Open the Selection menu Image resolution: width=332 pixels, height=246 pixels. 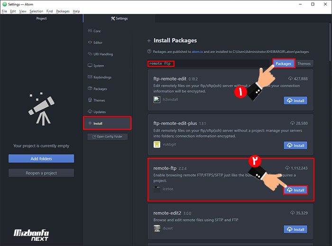[x=36, y=11]
